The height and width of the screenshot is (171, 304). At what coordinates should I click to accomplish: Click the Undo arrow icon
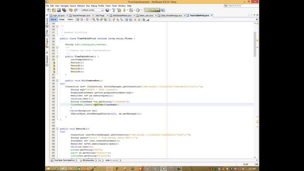[71, 10]
